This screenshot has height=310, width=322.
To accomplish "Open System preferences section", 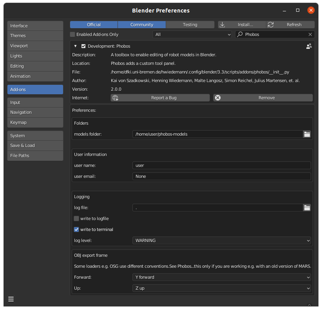I will (x=35, y=136).
